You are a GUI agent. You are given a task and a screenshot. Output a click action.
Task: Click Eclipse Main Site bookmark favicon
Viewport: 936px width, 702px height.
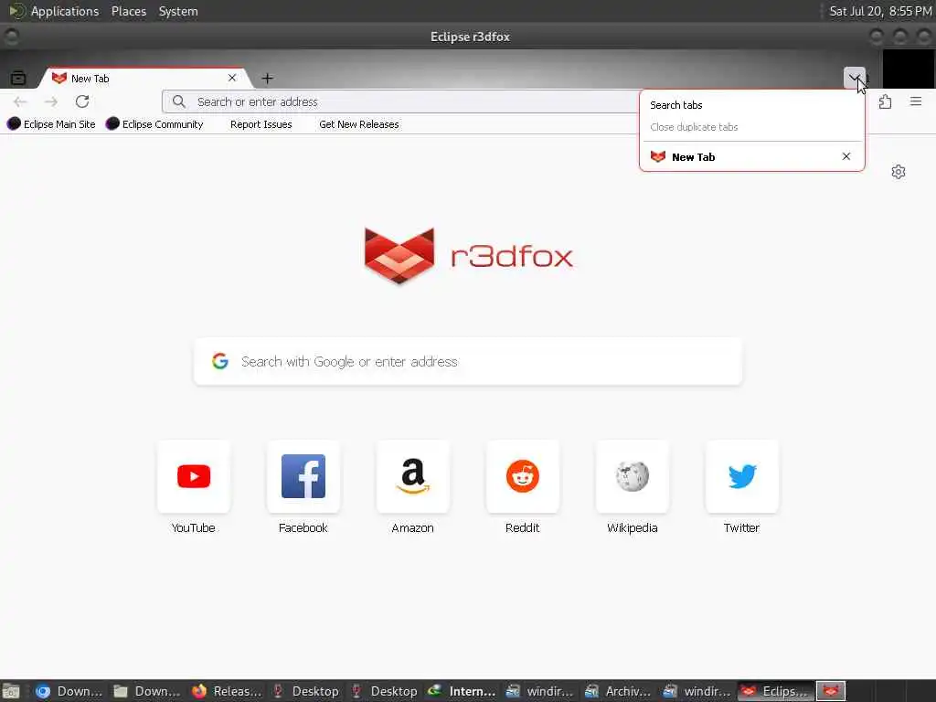coord(14,123)
